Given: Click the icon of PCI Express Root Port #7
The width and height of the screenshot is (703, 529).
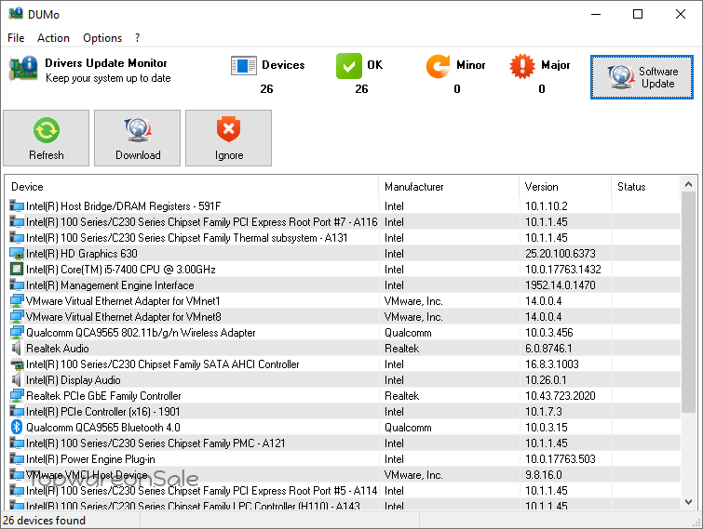Looking at the screenshot, I should (x=17, y=221).
